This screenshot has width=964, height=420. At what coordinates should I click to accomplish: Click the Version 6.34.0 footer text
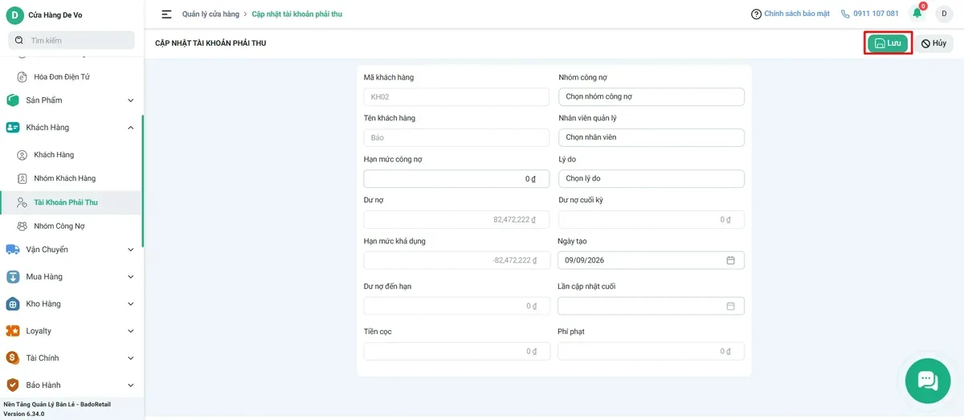click(24, 414)
